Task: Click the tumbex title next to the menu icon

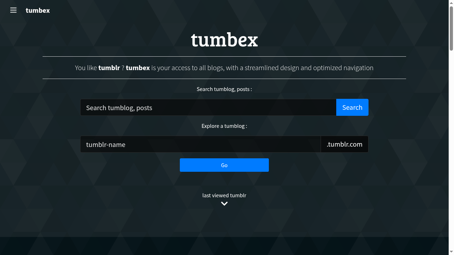Action: click(x=38, y=10)
